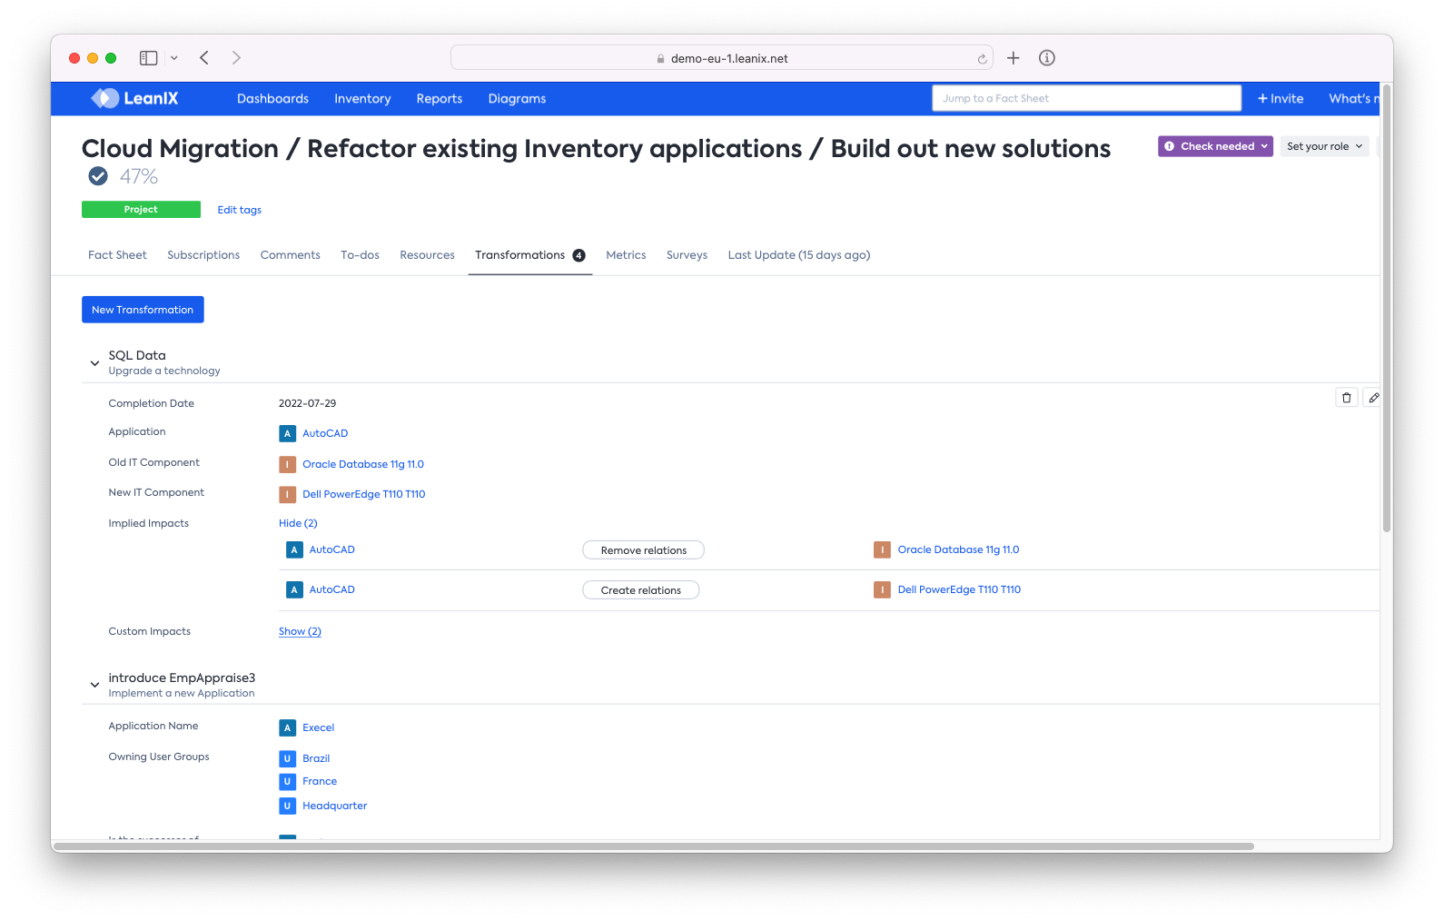1444x920 pixels.
Task: Switch to the Subscriptions tab
Action: [x=203, y=255]
